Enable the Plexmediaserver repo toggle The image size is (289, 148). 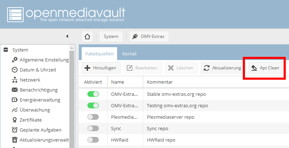(93, 117)
